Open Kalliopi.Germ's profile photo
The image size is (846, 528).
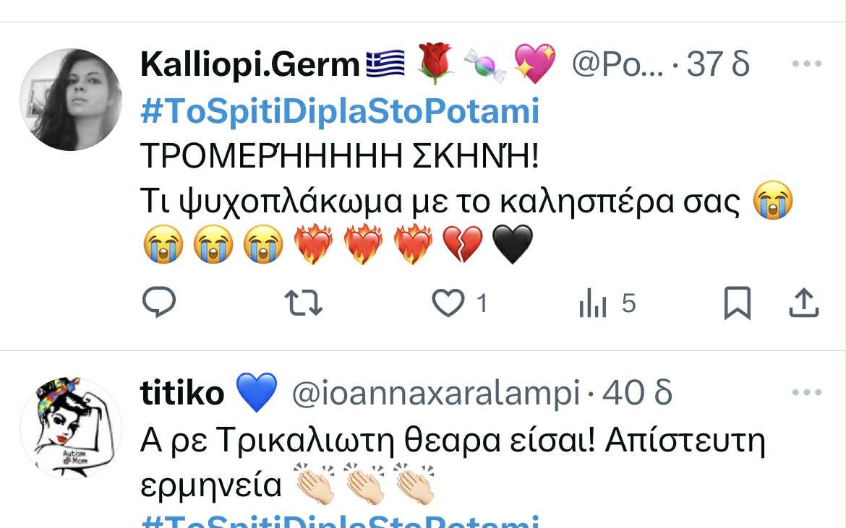(71, 100)
